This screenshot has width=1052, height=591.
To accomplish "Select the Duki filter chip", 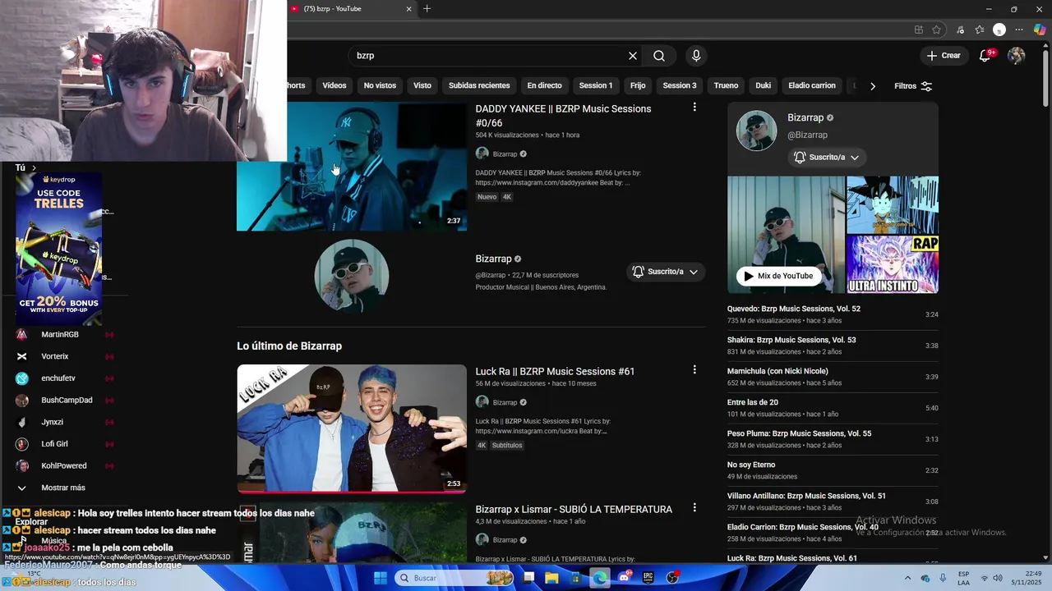I will click(x=764, y=85).
